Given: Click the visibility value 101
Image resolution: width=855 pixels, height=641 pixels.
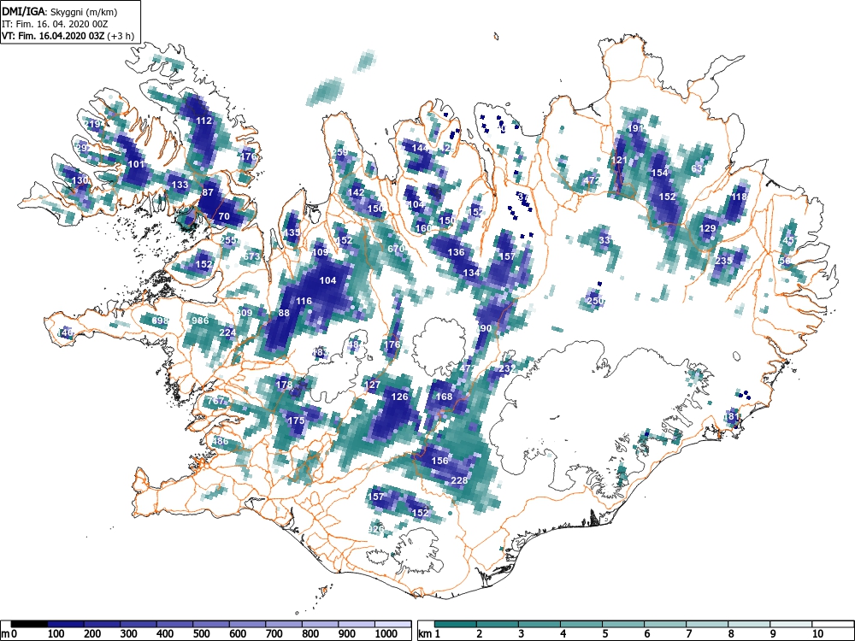Looking at the screenshot, I should click(x=136, y=164).
